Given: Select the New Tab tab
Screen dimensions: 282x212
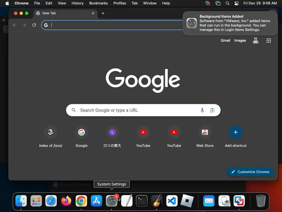Looking at the screenshot, I should [x=66, y=13].
